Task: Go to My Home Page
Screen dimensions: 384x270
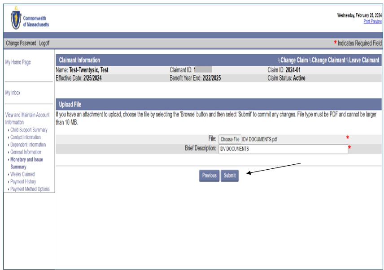Action: (18, 62)
